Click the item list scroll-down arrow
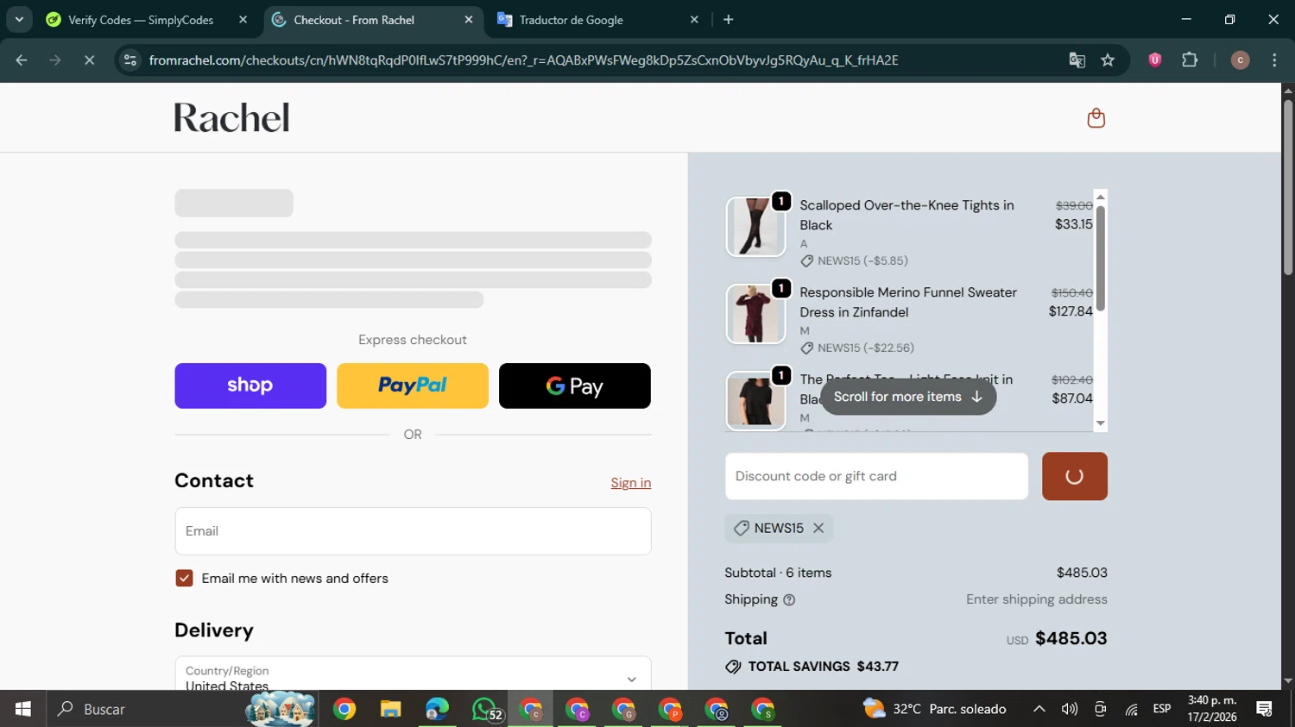 coord(1101,423)
